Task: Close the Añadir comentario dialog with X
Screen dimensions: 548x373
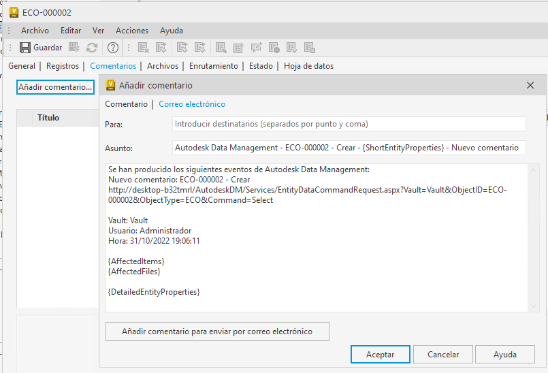Action: click(530, 85)
